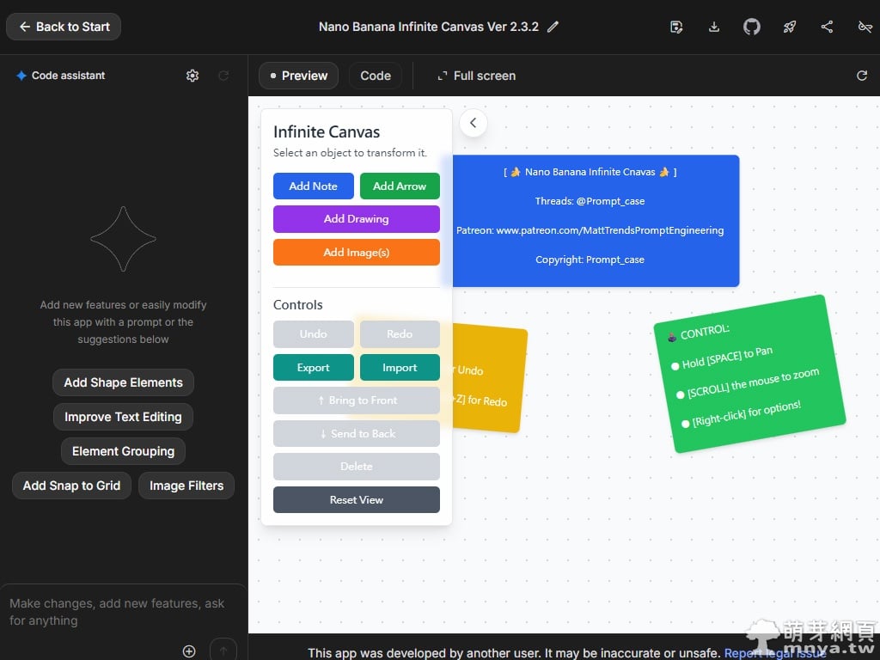Click the save and edit icon

tap(676, 27)
